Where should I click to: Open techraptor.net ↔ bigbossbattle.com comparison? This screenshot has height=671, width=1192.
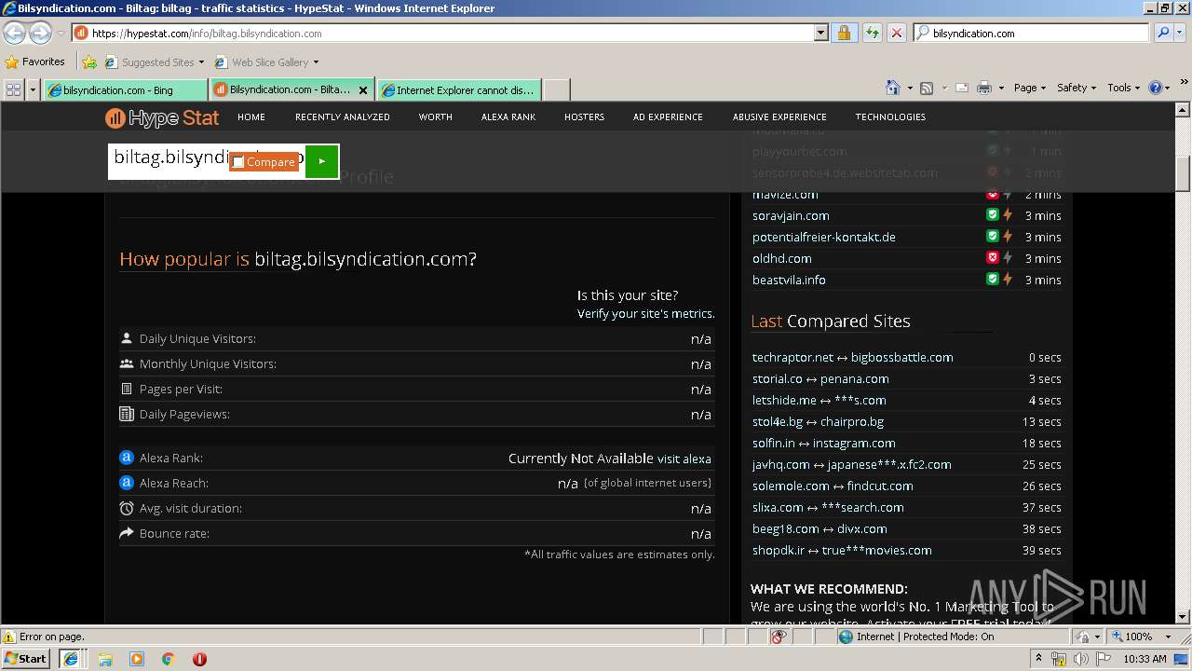tap(853, 357)
